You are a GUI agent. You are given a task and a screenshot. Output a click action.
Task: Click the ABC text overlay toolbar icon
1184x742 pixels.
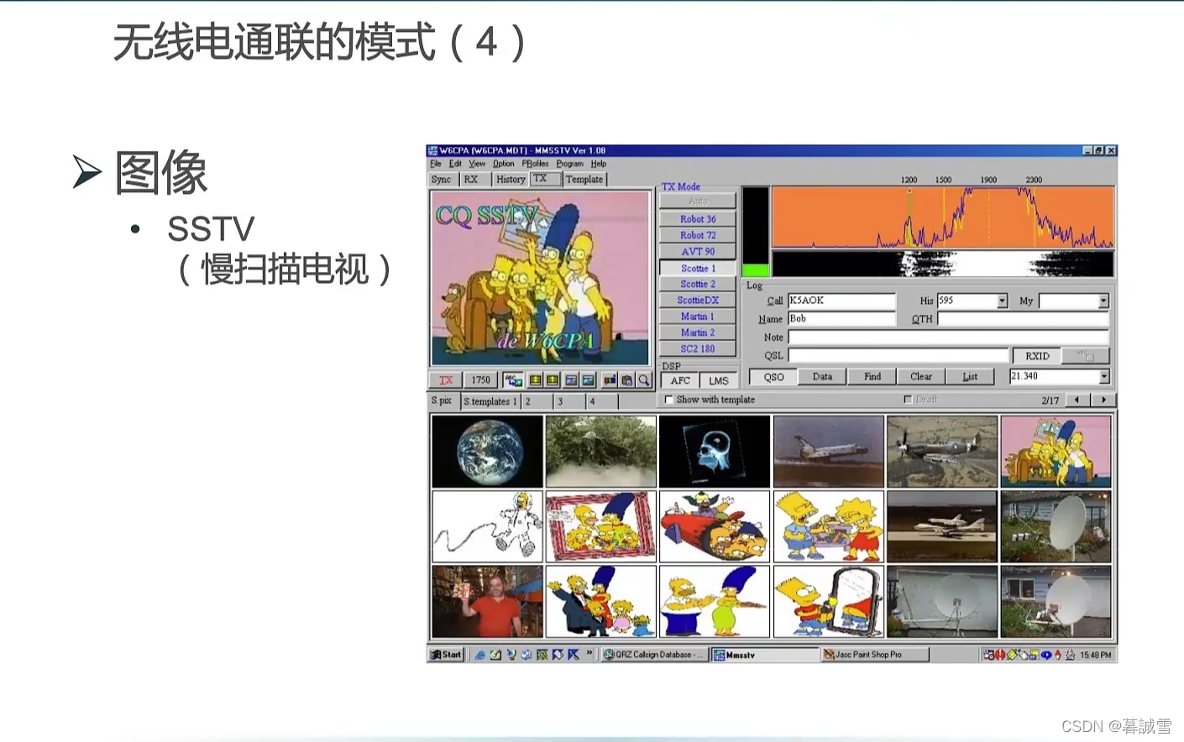coord(513,380)
